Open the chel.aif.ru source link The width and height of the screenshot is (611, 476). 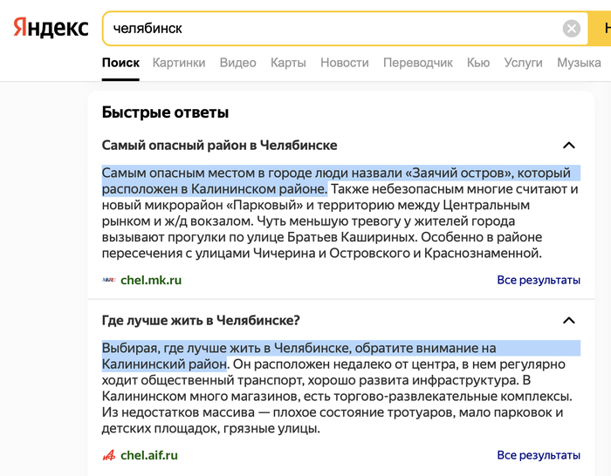pyautogui.click(x=149, y=455)
